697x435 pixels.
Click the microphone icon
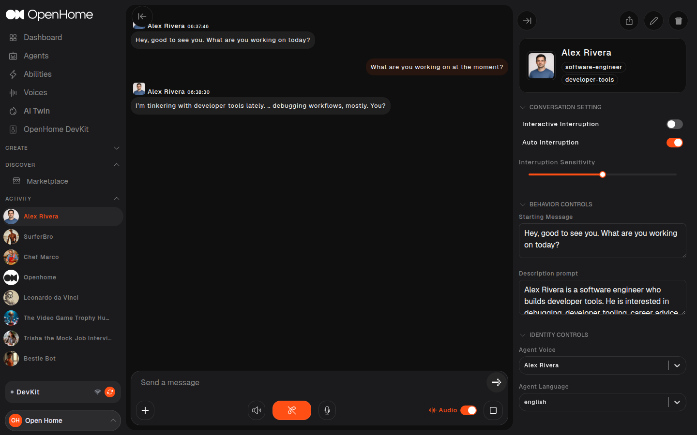tap(327, 410)
